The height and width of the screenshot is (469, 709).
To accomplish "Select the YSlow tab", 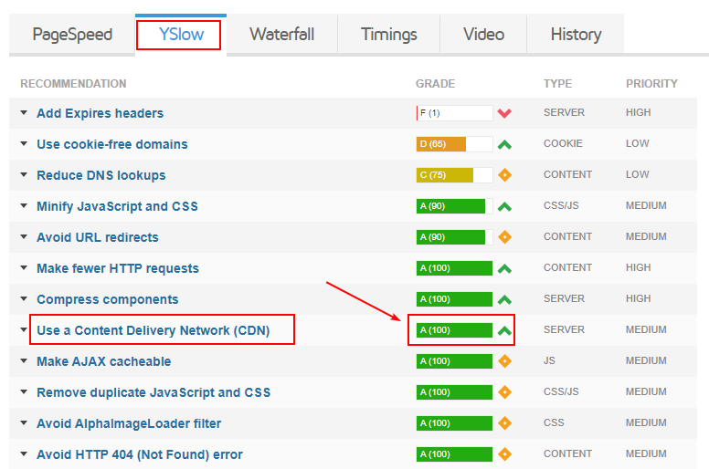I will click(181, 35).
